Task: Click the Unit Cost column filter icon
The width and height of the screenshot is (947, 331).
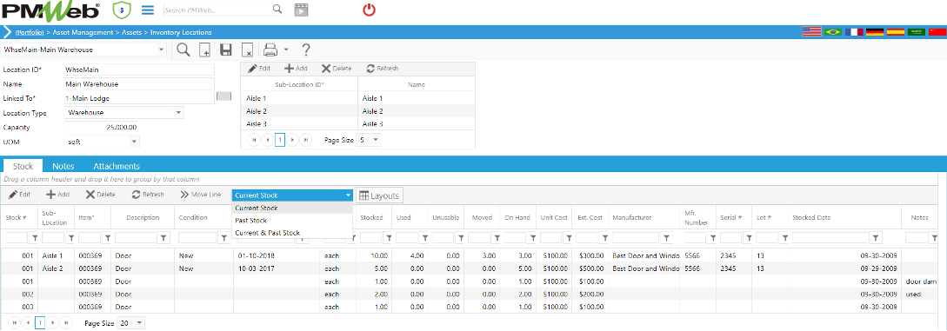Action: 567,238
